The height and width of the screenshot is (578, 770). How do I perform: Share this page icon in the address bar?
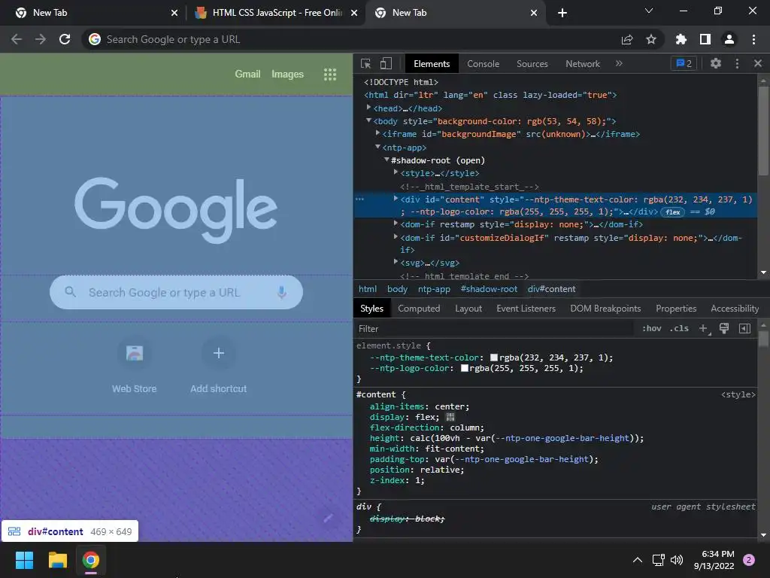pyautogui.click(x=627, y=39)
